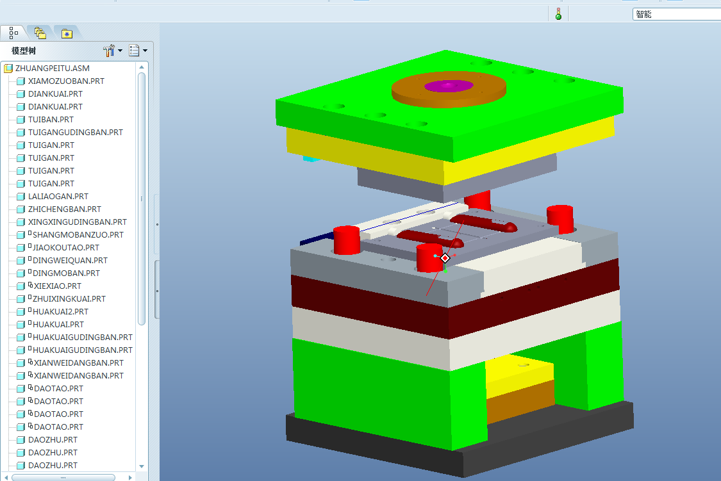Click the part icon beside XINGXINGUDINGBAN.PRT
721x481 pixels.
21,222
